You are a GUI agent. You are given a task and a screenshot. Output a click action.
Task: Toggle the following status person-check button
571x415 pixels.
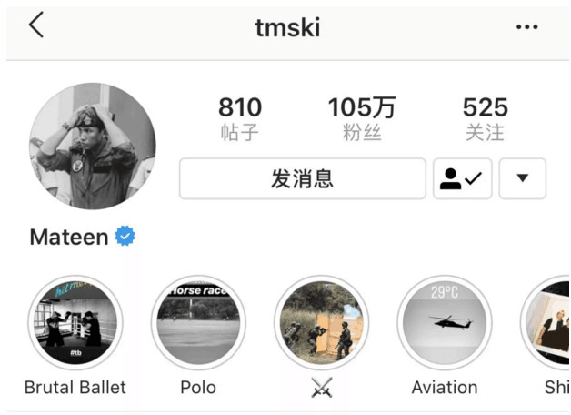pos(463,178)
